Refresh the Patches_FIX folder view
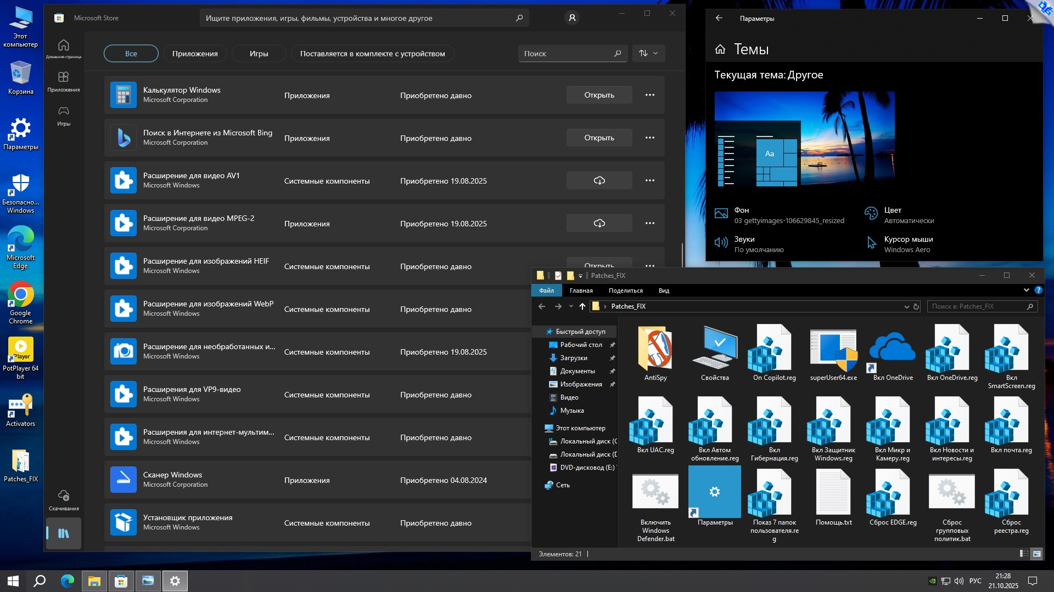This screenshot has height=592, width=1054. [916, 306]
